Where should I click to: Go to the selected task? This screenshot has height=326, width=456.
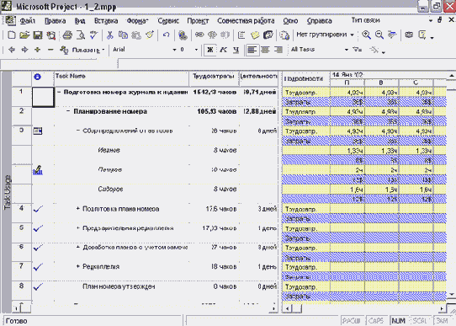(392, 35)
